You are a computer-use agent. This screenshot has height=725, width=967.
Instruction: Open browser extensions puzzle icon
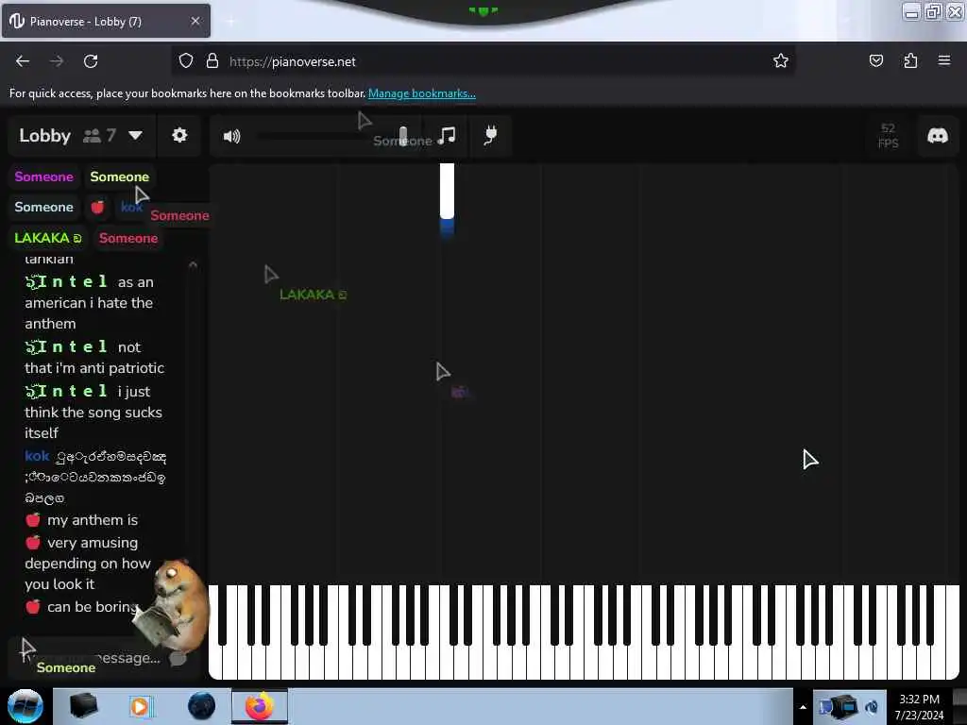[910, 61]
